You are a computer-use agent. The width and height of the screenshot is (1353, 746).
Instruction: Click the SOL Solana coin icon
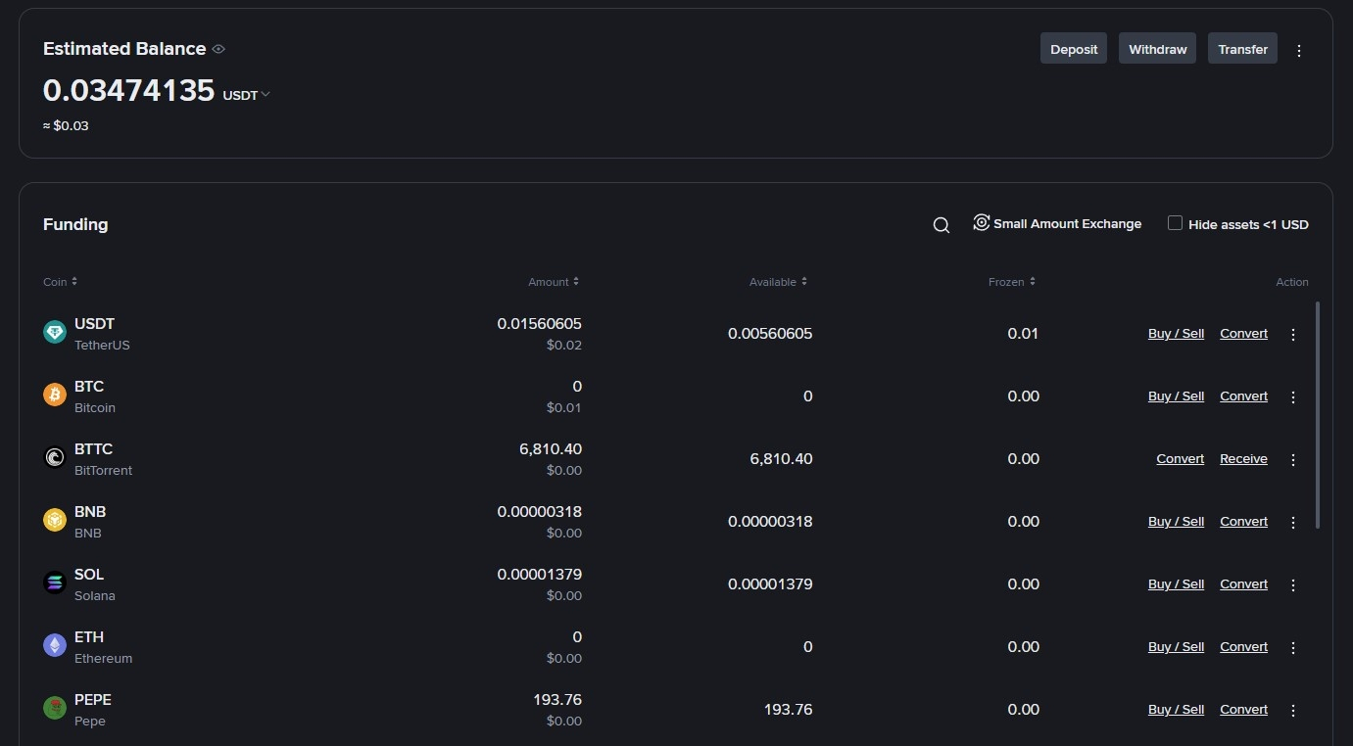point(55,583)
